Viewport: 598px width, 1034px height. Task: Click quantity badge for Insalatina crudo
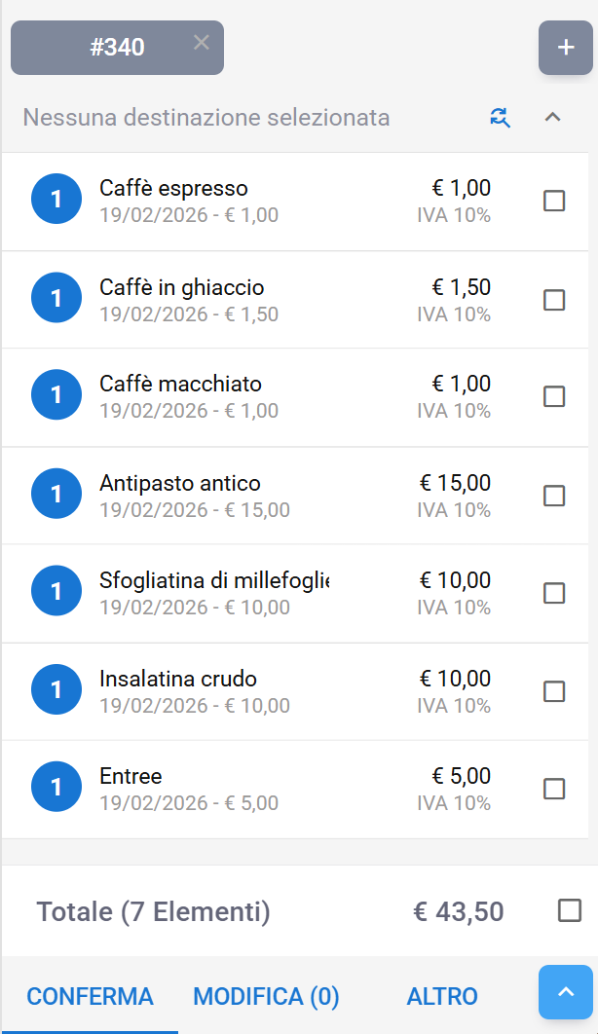[x=56, y=690]
